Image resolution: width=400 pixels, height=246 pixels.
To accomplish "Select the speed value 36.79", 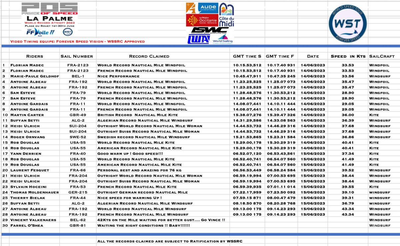I will (348, 203).
